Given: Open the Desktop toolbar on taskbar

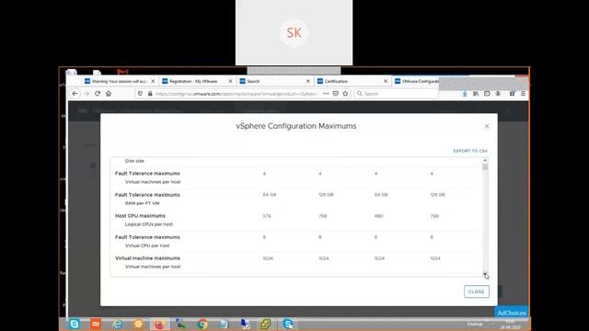Looking at the screenshot, I should (475, 324).
